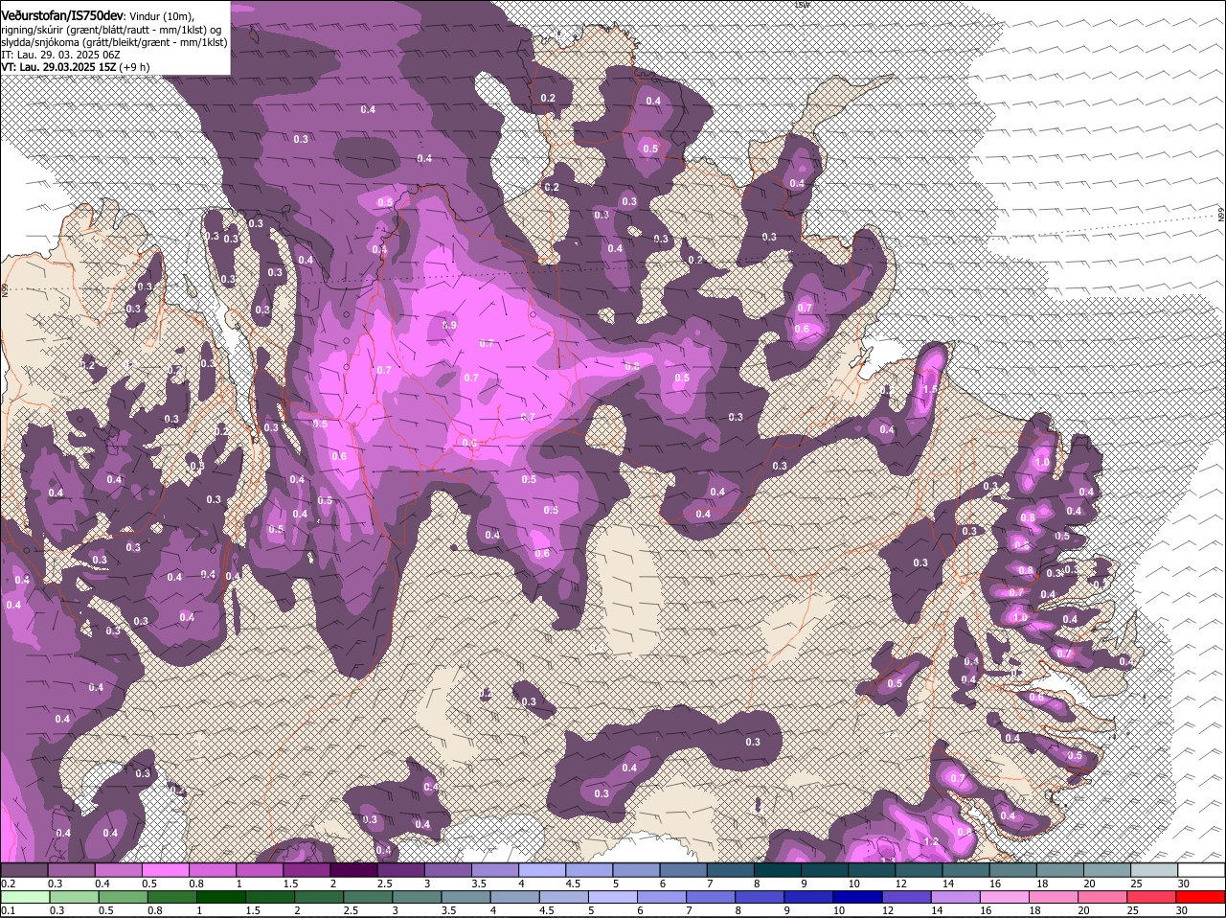
Task: Pick the upper legend swatch starting at 25
Action: pos(1154,870)
